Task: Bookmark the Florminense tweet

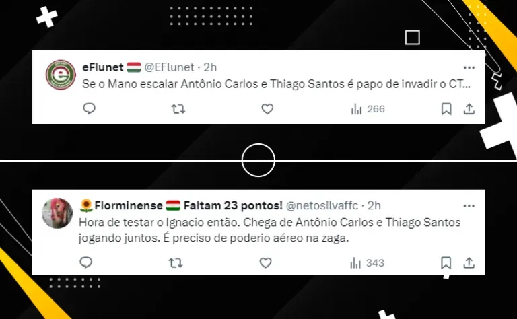Action: point(446,263)
